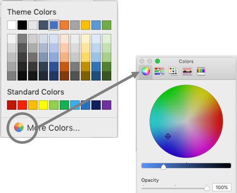This screenshot has height=193, width=237.
Task: Choose the darkest shade under the gold theme color
Action: pos(85,76)
